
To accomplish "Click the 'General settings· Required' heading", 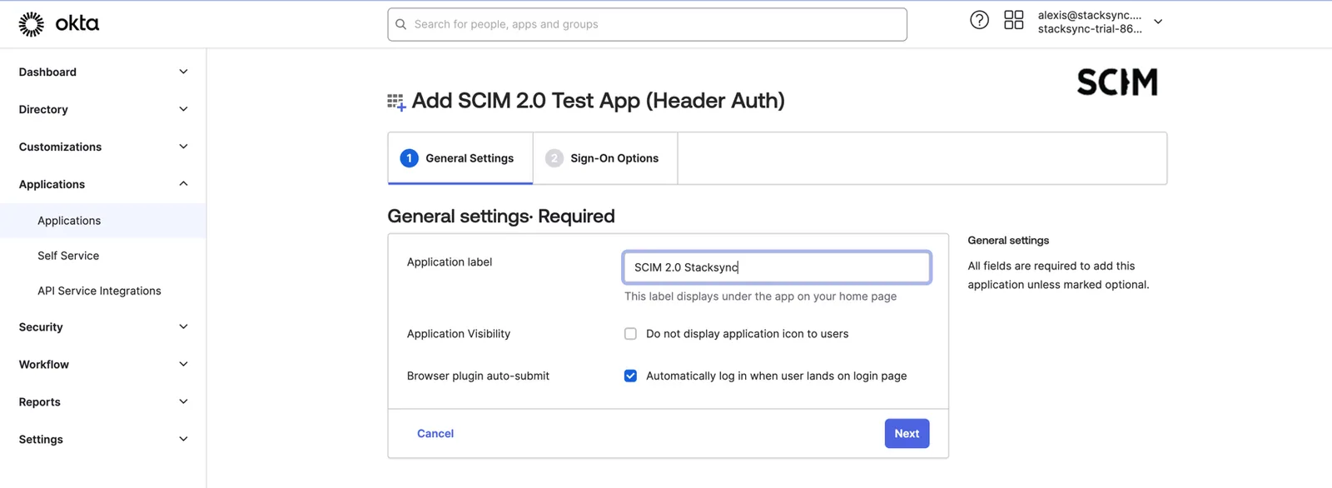I will click(x=501, y=217).
